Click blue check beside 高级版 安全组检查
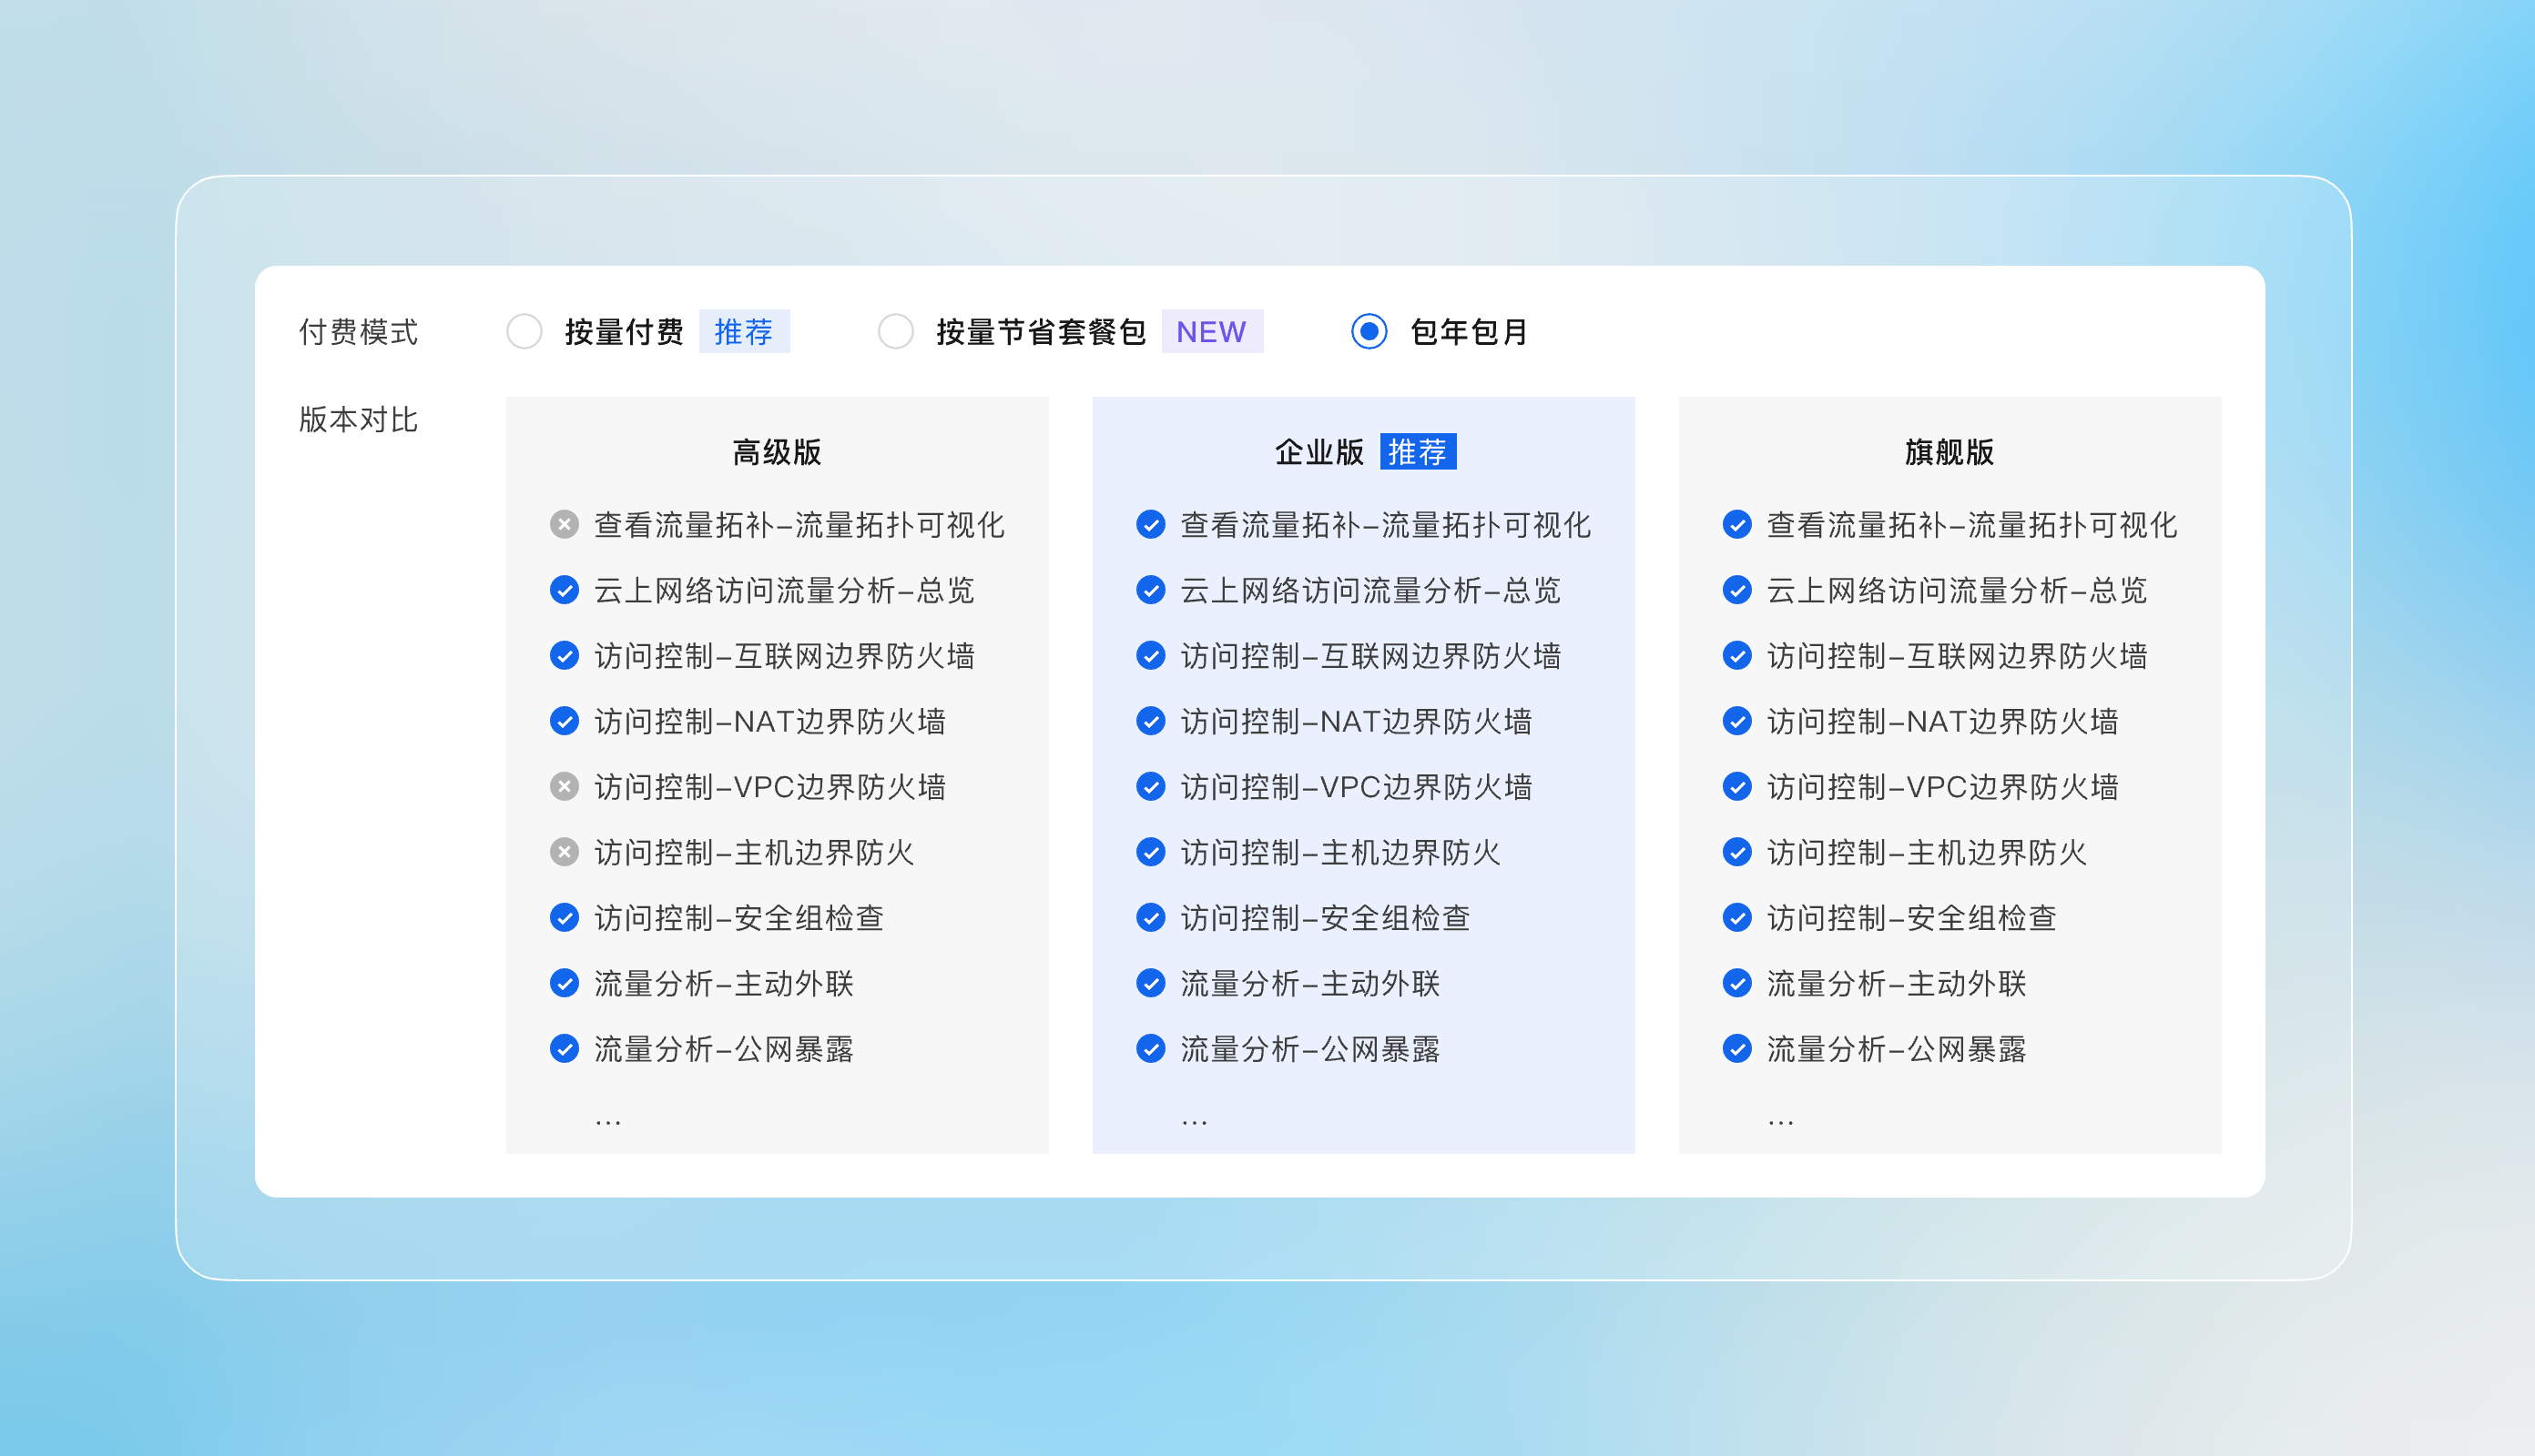 565,918
